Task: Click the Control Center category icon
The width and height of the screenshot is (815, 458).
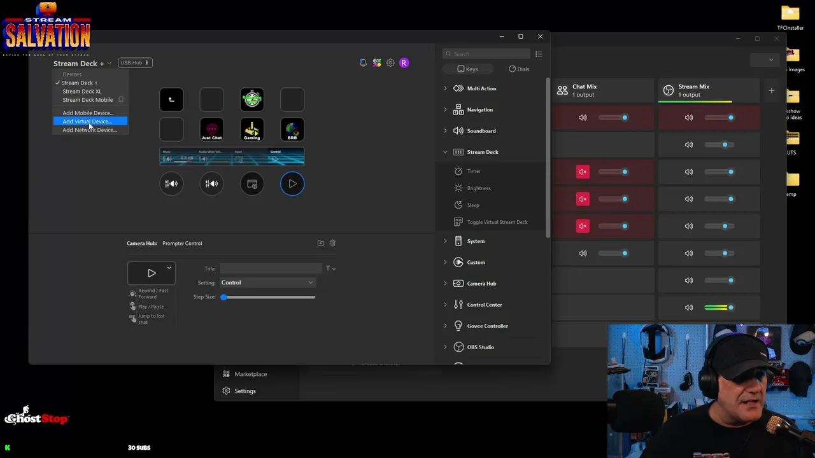Action: click(458, 305)
